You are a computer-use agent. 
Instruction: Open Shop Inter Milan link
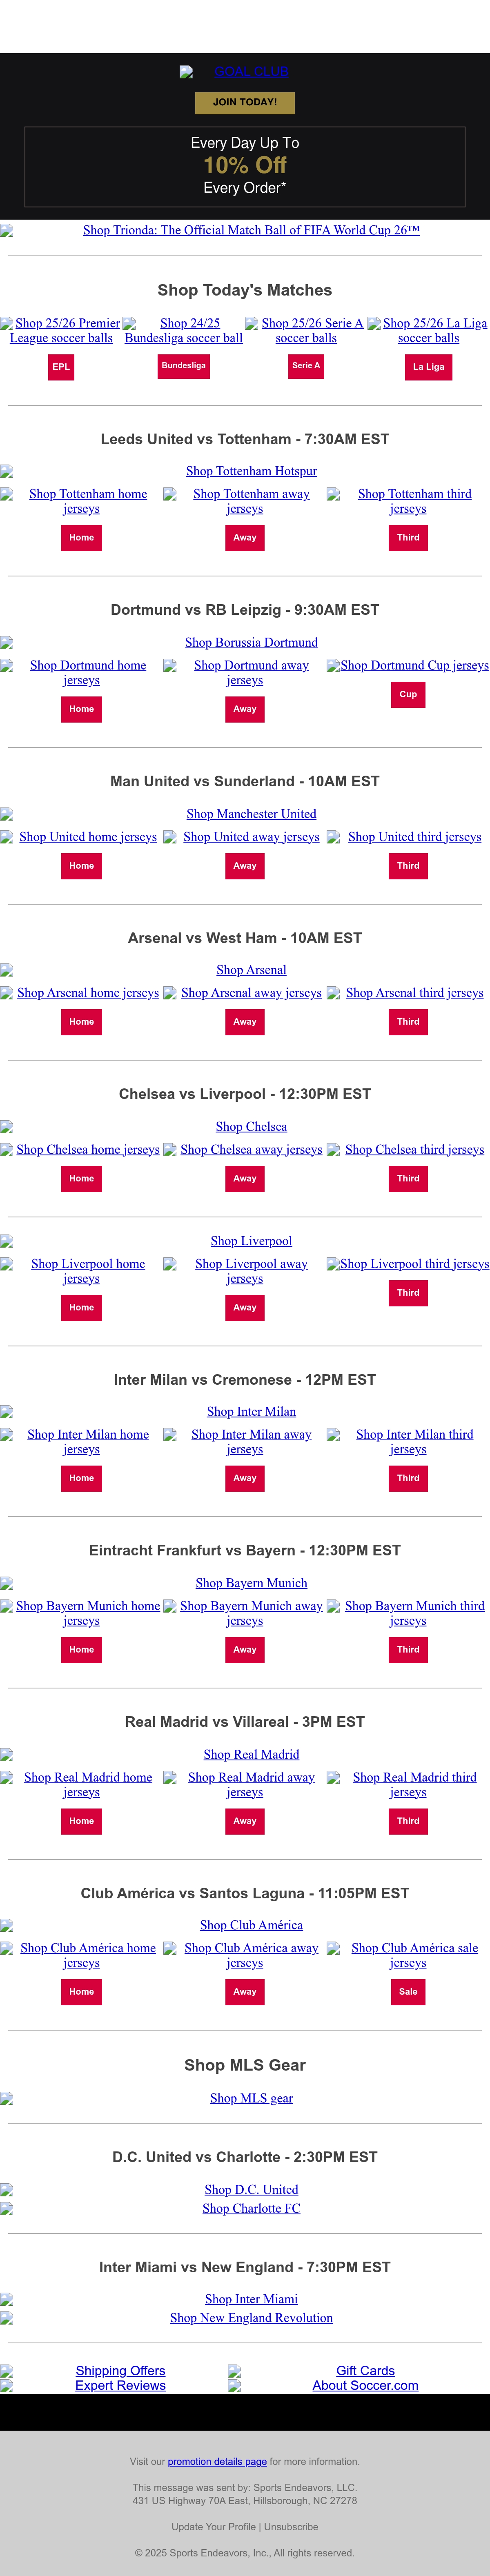coord(251,1412)
